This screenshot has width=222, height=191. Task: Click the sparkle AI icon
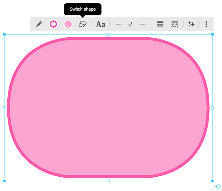coord(191,24)
